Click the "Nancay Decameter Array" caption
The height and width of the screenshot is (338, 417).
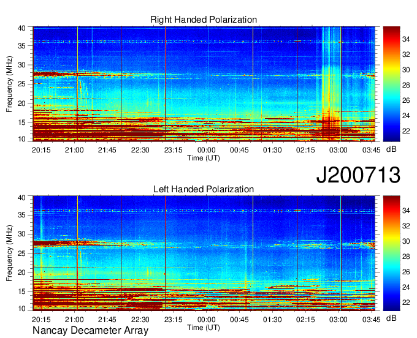pos(90,331)
